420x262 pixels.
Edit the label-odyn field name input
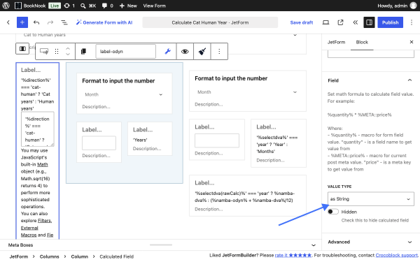tap(125, 51)
